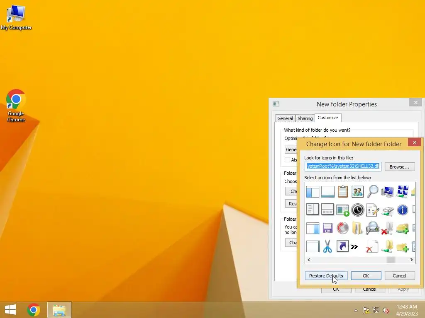425x318 pixels.
Task: Select the empty window frame icon
Action: [x=313, y=246]
